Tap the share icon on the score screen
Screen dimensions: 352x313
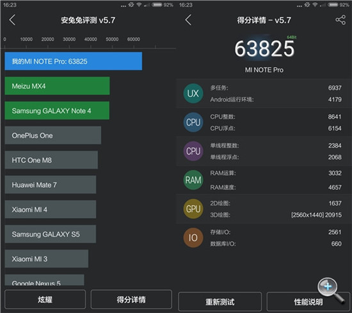pyautogui.click(x=340, y=20)
